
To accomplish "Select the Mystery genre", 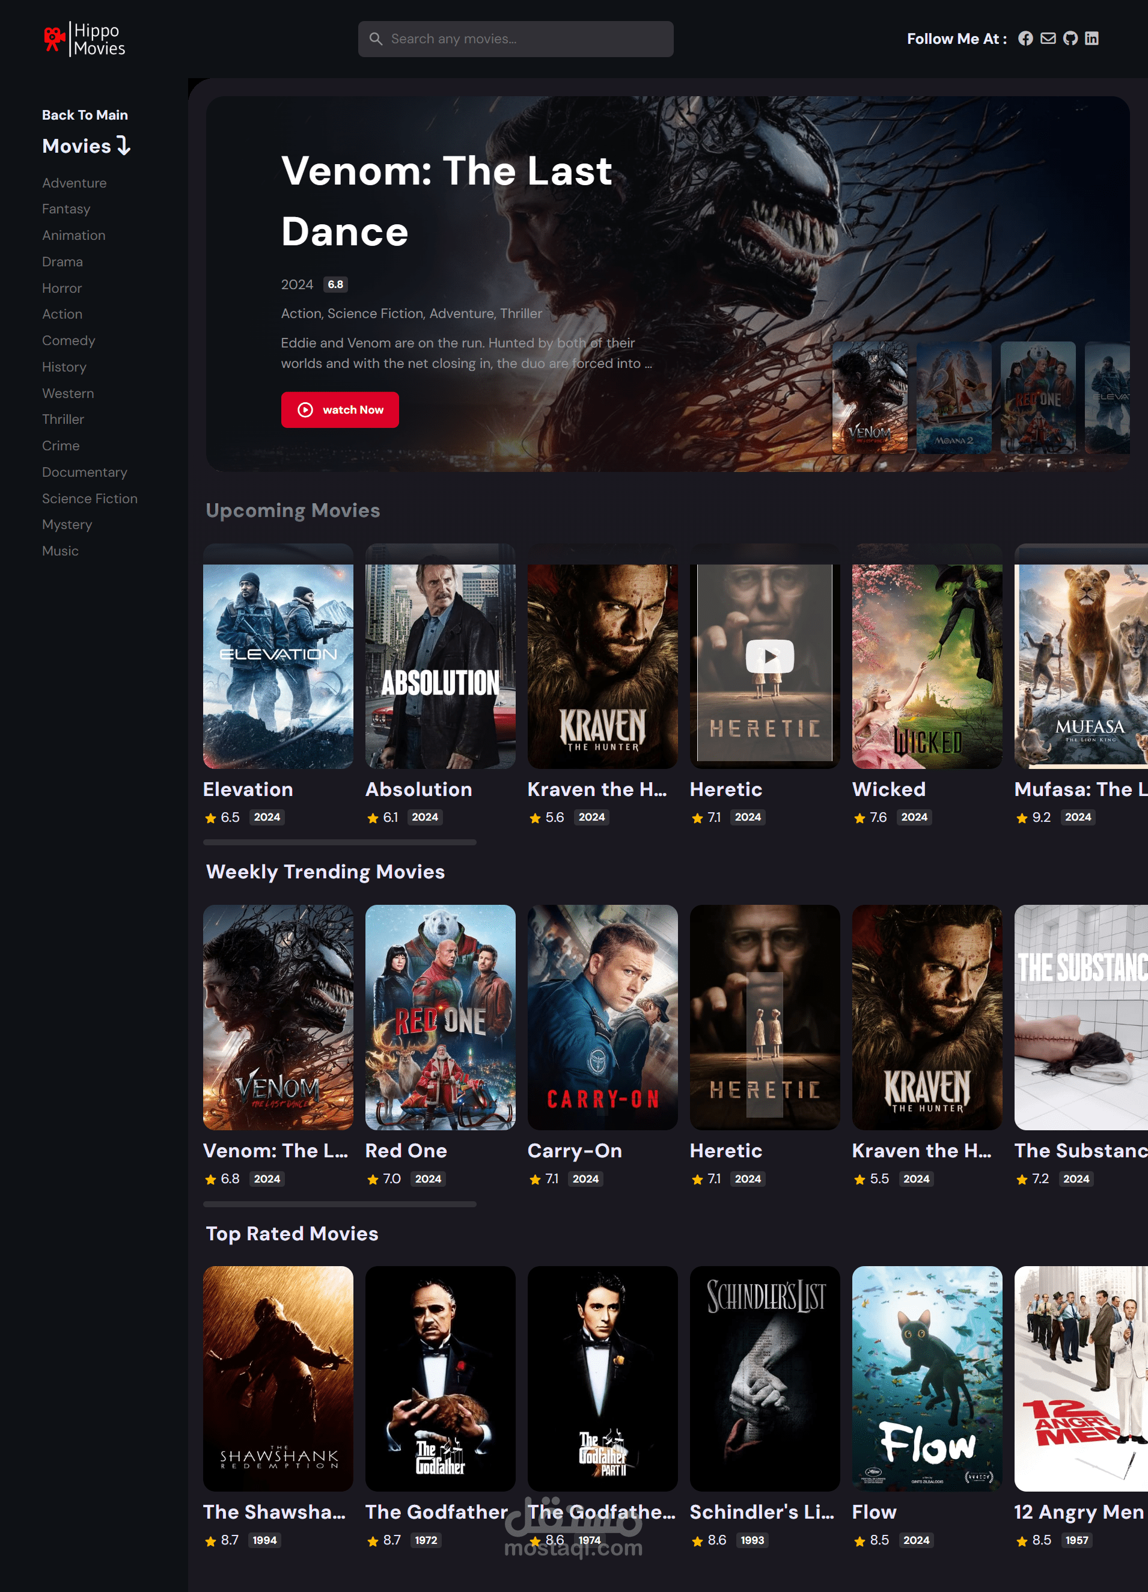I will pyautogui.click(x=67, y=524).
